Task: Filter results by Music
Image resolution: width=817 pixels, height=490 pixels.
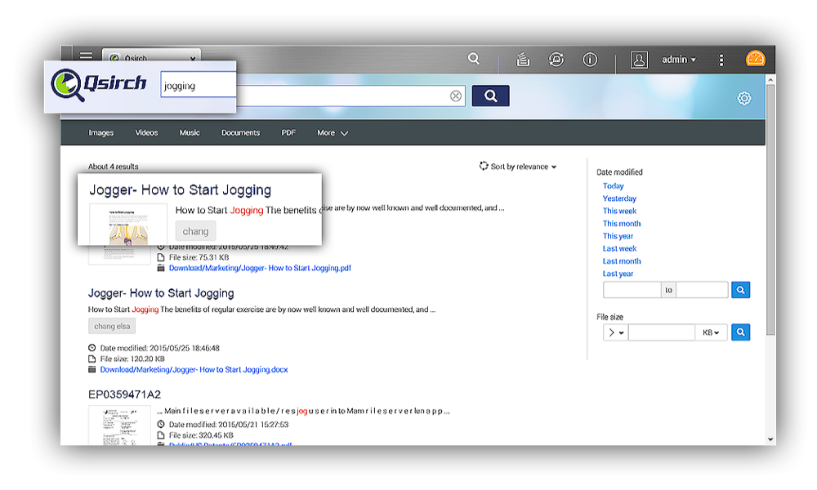Action: tap(190, 133)
